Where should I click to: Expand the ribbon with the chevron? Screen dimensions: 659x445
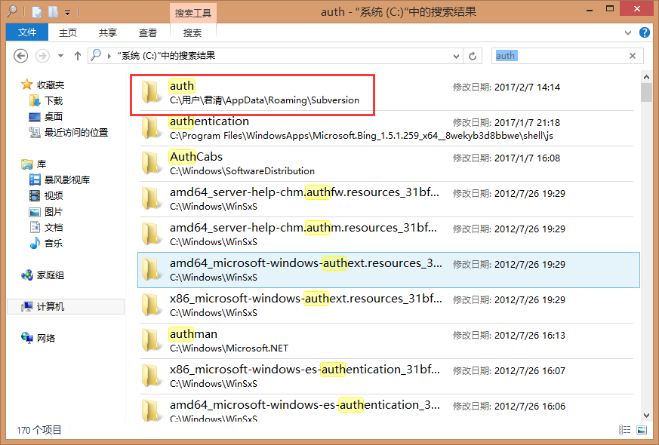(628, 32)
